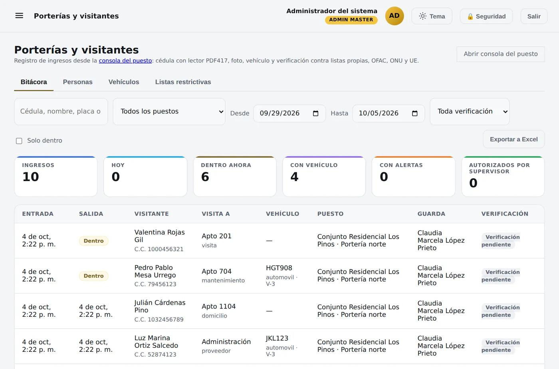
Task: Click the AUTORIZADOS POR SUPERVISOR card
Action: tap(503, 176)
